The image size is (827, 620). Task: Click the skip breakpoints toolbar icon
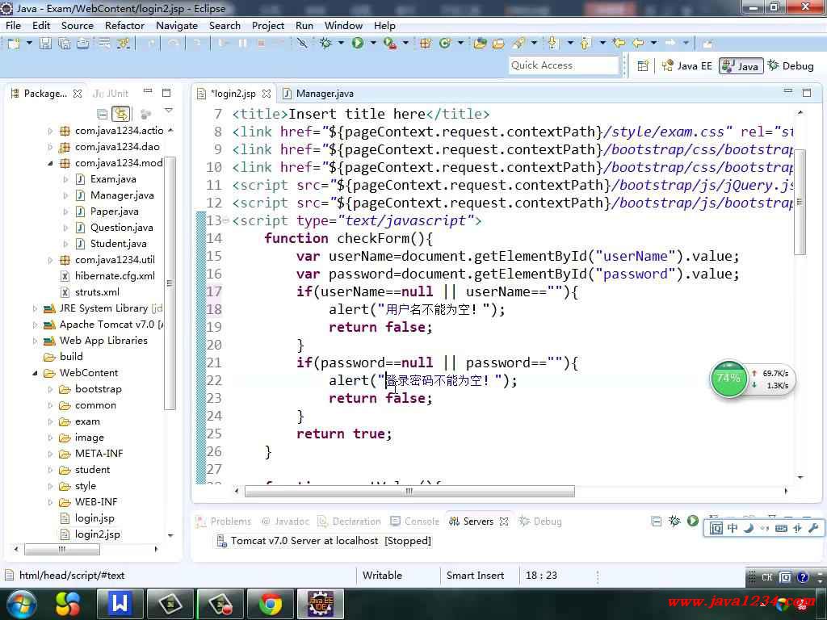click(x=302, y=44)
